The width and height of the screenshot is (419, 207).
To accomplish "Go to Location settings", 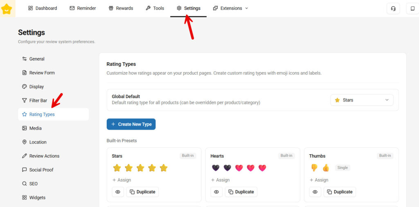I will (x=54, y=142).
